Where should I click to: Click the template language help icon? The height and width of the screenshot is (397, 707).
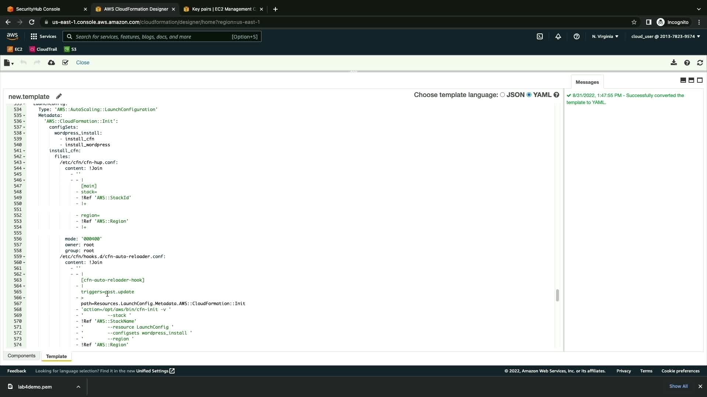[556, 95]
